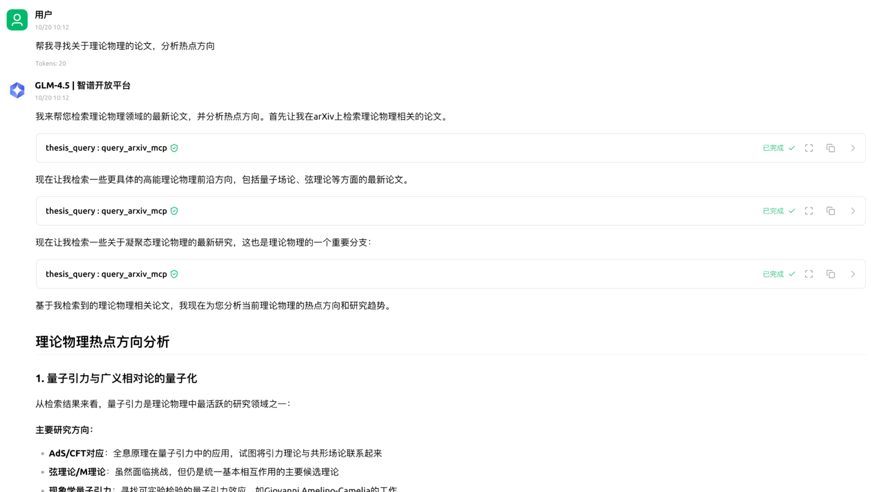Screen dimensions: 871x492
Task: Click fullscreen icon on first query_arxiv_mcp card
Action: coord(809,148)
